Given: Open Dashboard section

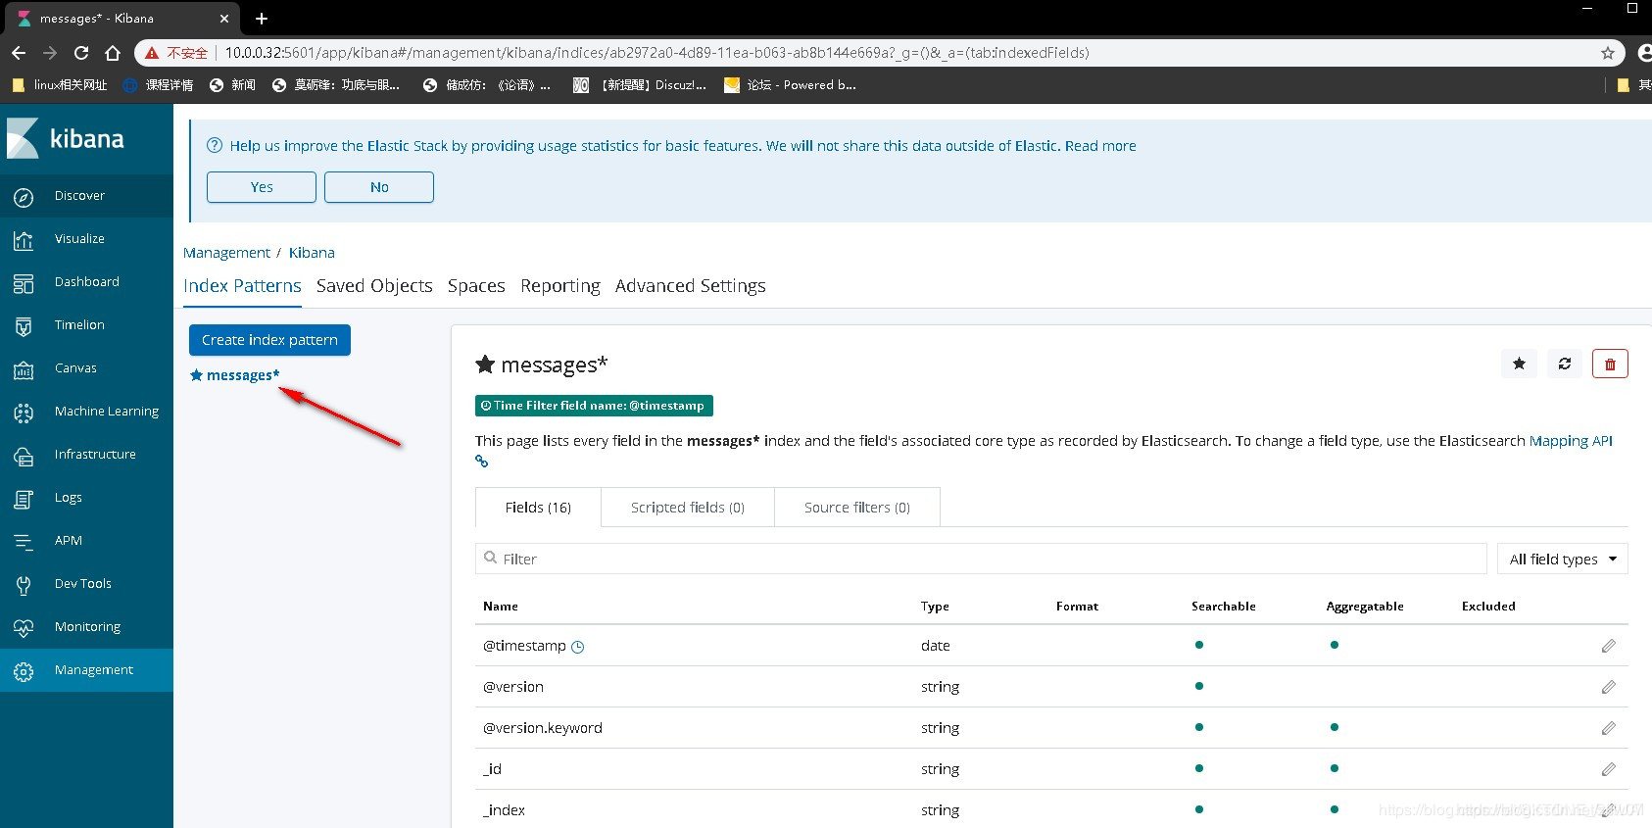Looking at the screenshot, I should (86, 282).
